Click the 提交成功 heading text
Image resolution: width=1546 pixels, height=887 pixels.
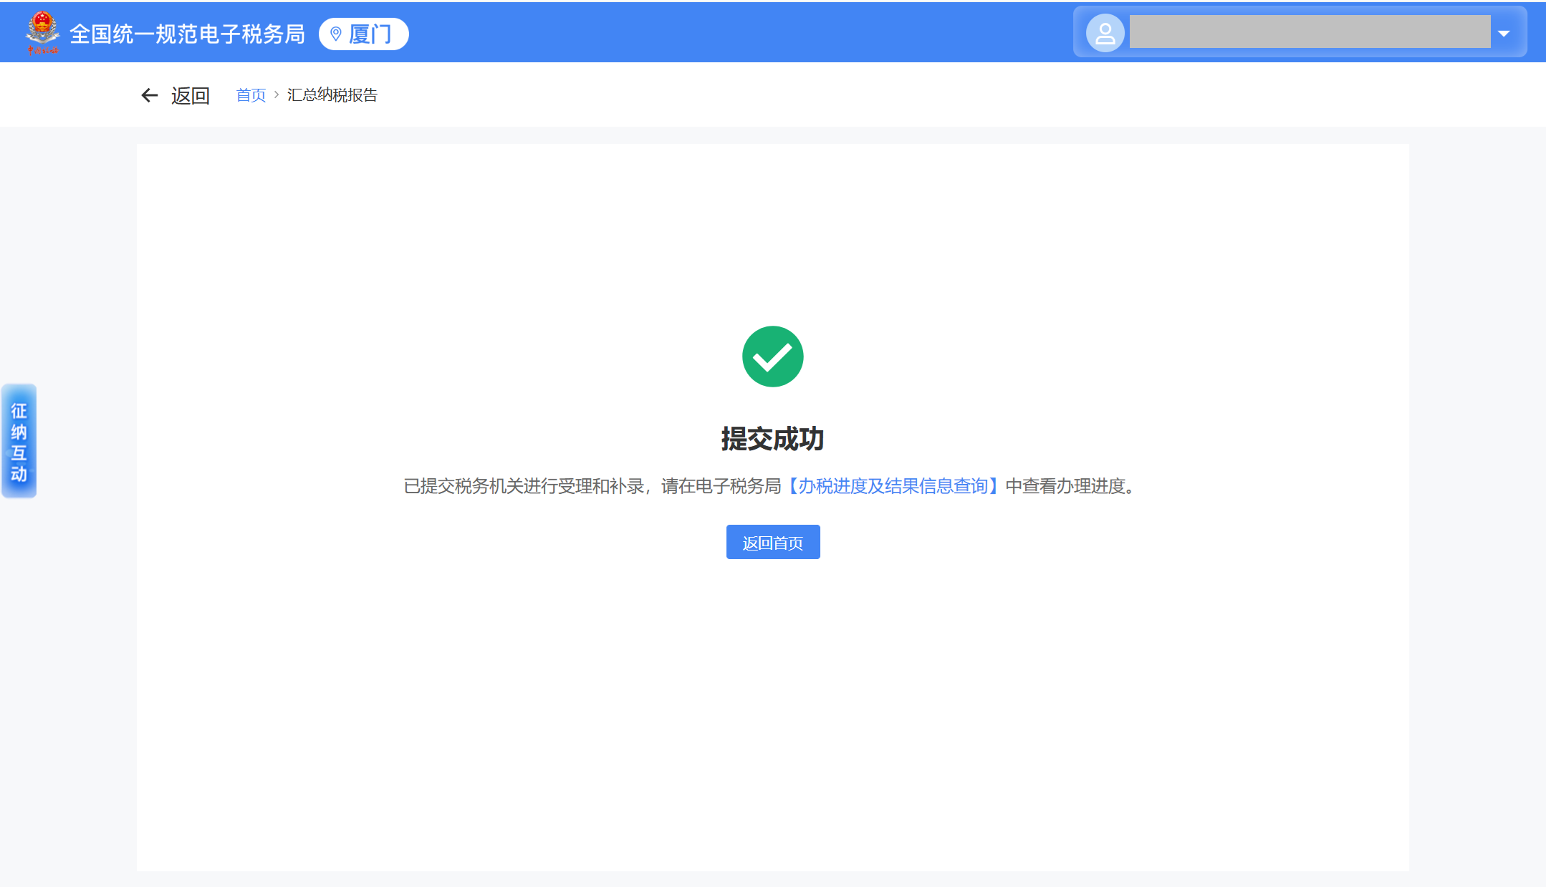(x=772, y=439)
